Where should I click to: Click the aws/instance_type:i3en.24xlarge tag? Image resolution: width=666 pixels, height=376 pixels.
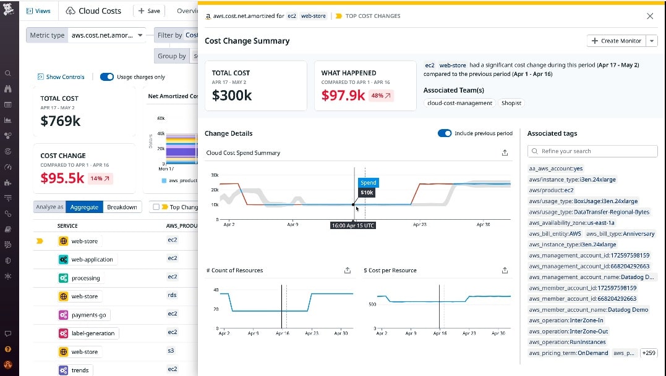point(572,179)
